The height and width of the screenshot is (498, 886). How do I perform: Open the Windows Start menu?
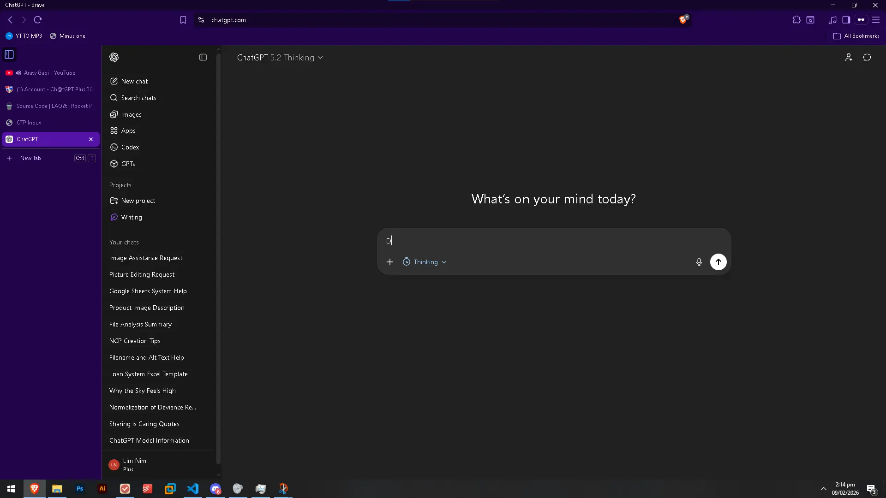(x=11, y=489)
